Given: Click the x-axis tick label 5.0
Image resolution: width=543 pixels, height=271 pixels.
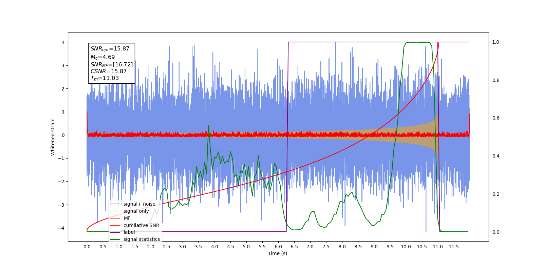Looking at the screenshot, I should pos(246,247).
